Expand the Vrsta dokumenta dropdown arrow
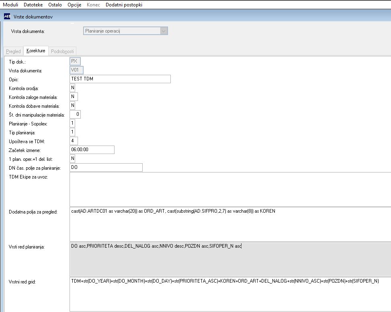Screen dimensions: 391x312 pyautogui.click(x=164, y=31)
